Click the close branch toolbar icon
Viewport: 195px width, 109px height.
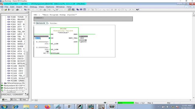[129, 10]
